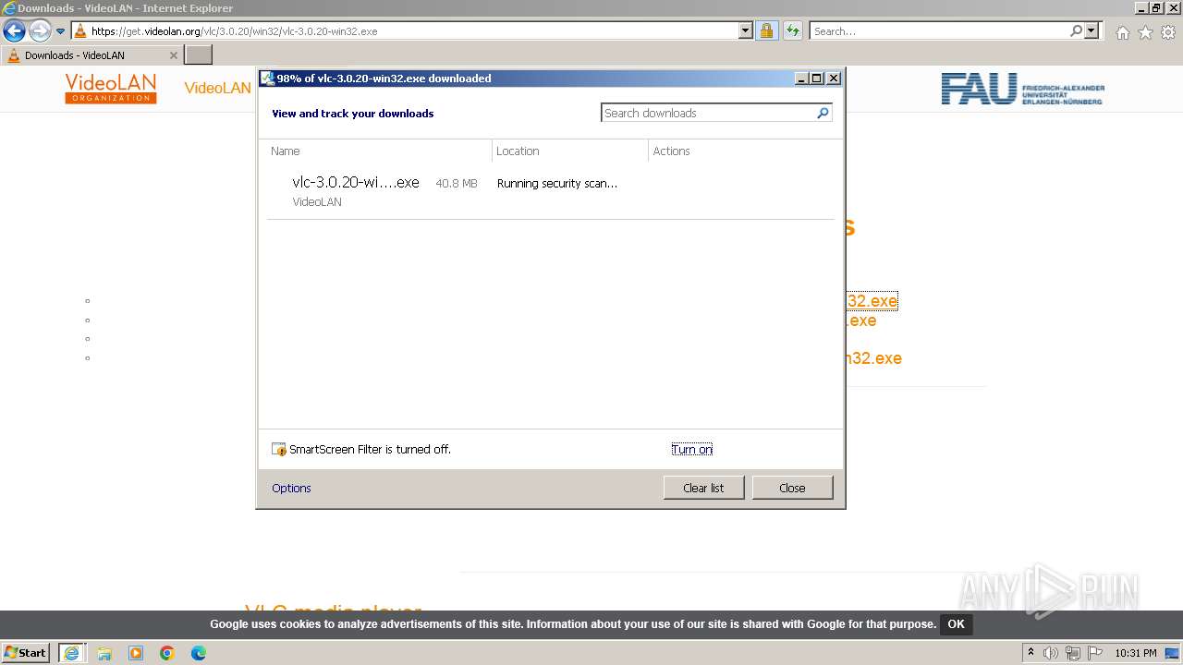Open download Options link
Image resolution: width=1183 pixels, height=665 pixels.
(291, 489)
